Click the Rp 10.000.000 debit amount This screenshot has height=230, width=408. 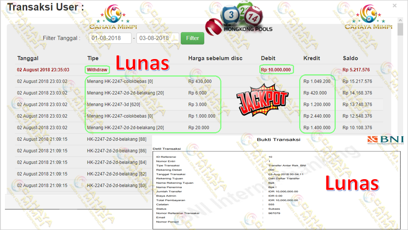click(277, 70)
